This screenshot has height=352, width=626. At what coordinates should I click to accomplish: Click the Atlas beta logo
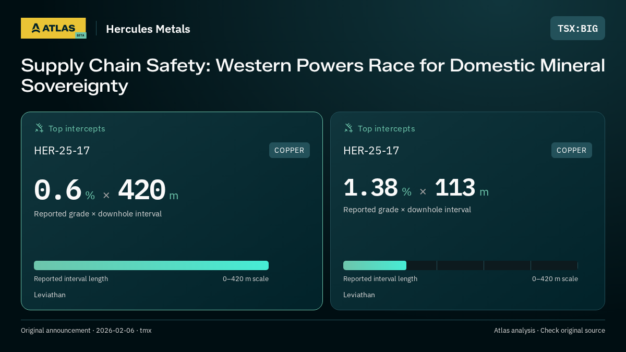pos(54,28)
